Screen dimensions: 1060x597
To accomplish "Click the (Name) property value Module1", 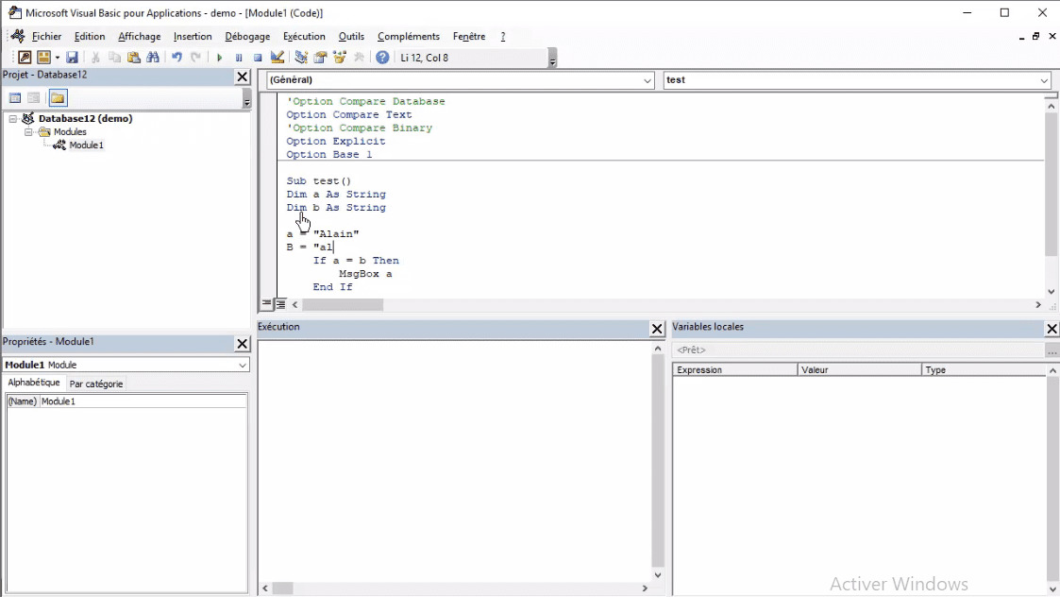I will coord(143,401).
